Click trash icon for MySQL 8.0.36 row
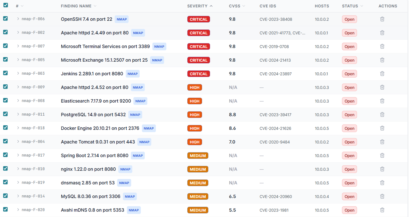409x217 pixels. click(x=382, y=196)
